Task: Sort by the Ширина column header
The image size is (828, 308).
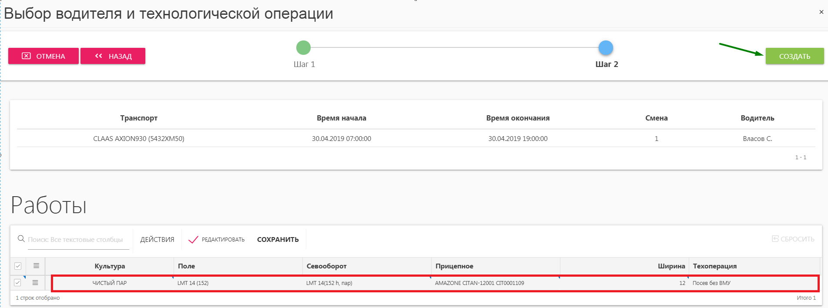Action: [624, 266]
